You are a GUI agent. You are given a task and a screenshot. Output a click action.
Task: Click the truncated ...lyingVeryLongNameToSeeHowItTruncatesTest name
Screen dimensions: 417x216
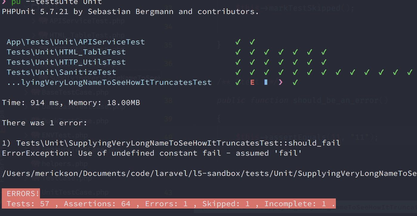pos(109,82)
